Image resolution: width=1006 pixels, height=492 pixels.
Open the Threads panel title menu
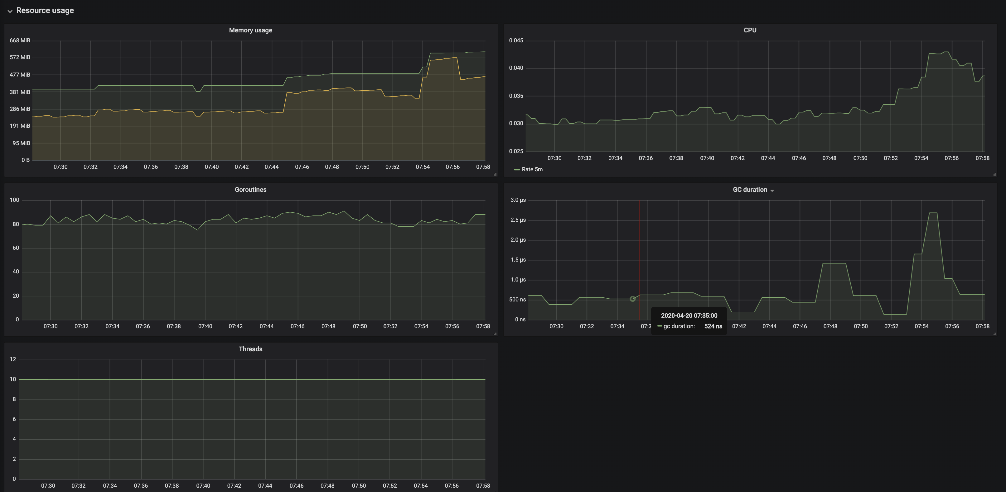click(250, 349)
